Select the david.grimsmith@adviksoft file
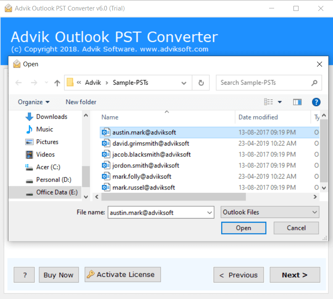The width and height of the screenshot is (333, 299). (x=209, y=143)
